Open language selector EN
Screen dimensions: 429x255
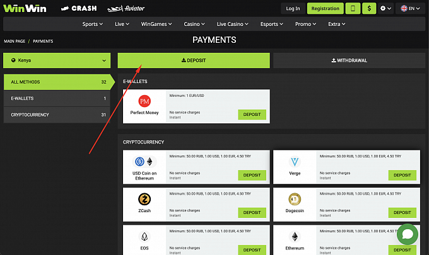(x=410, y=8)
